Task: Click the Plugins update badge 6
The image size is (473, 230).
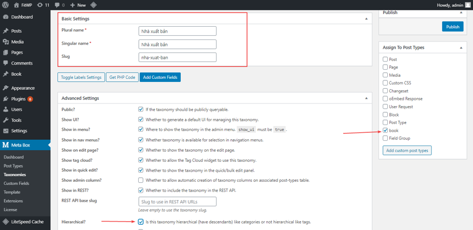Action: pos(30,99)
